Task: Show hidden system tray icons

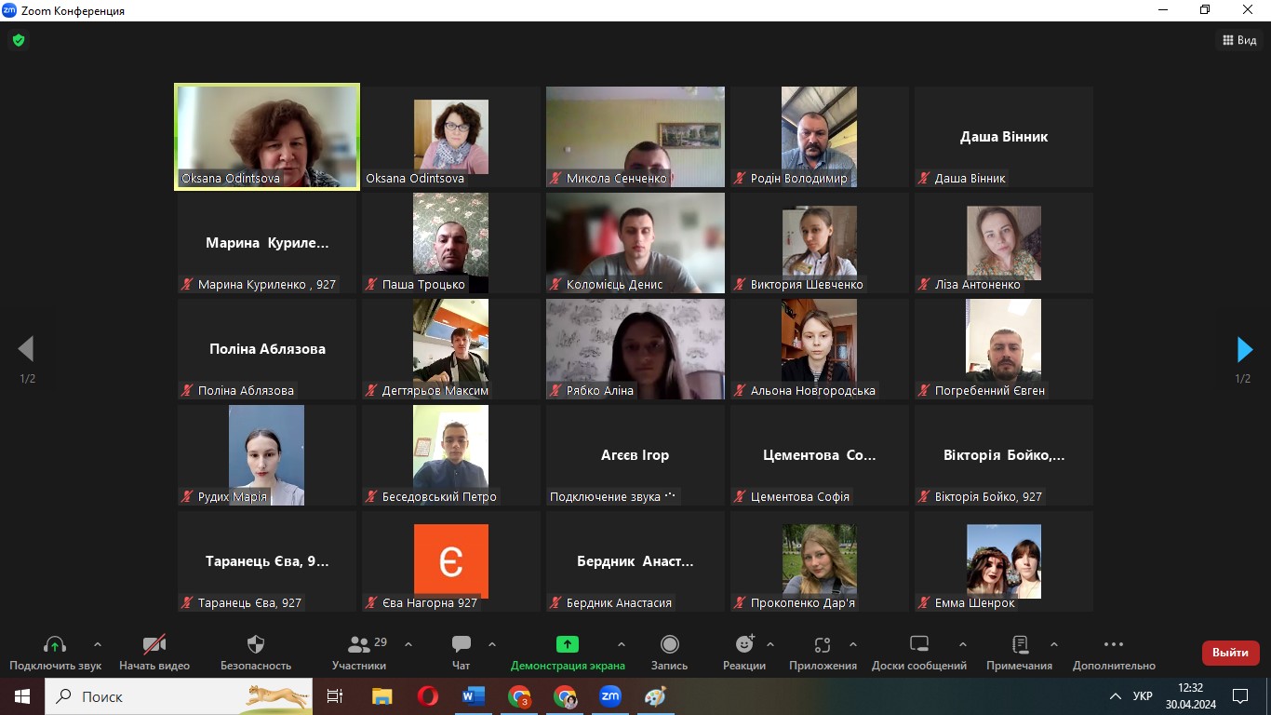Action: 1116,696
